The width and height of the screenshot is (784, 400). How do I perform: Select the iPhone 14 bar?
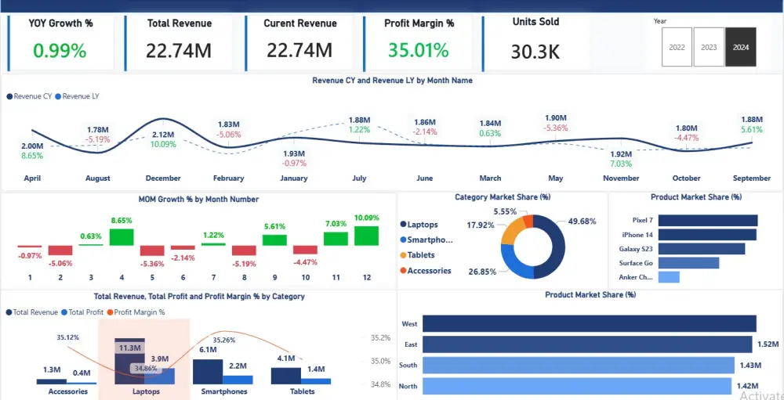[707, 234]
